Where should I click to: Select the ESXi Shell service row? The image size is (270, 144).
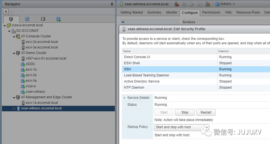(x=196, y=63)
